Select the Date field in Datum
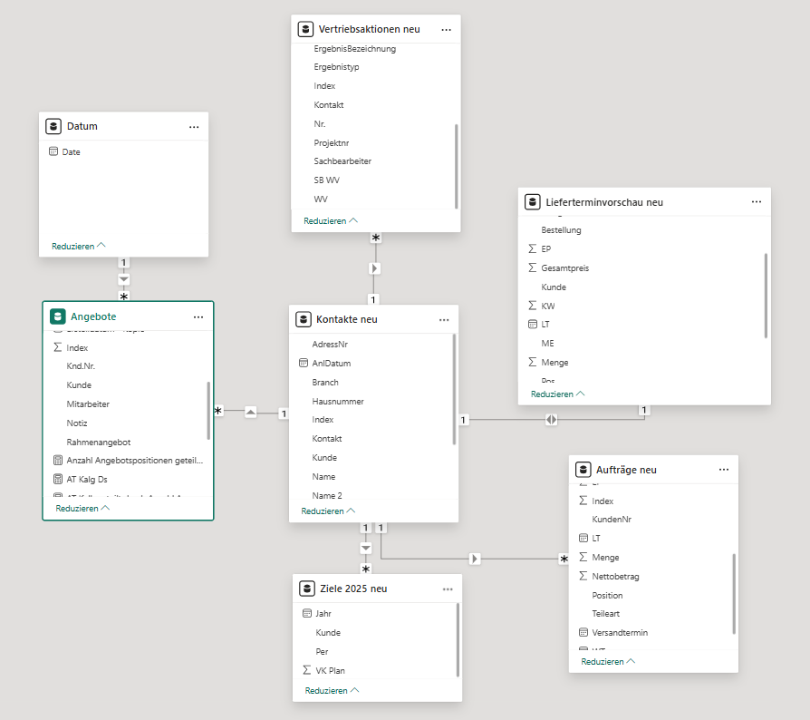This screenshot has height=720, width=810. coord(72,152)
